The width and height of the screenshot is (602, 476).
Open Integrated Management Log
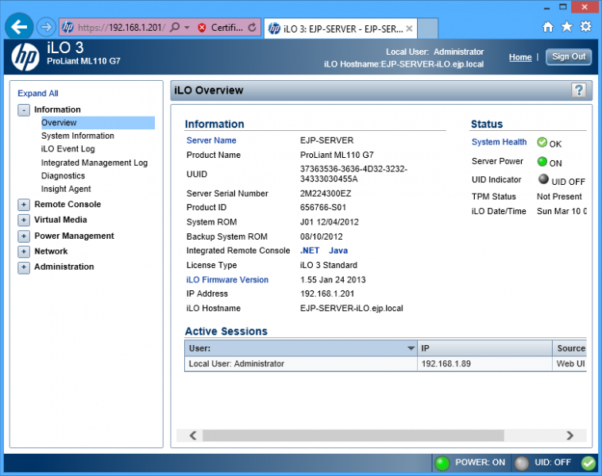click(95, 163)
